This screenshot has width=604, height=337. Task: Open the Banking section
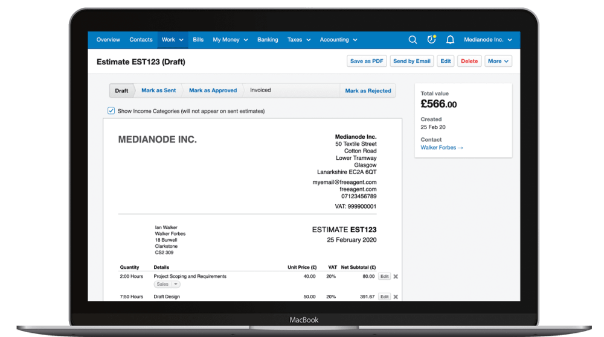[x=268, y=40]
